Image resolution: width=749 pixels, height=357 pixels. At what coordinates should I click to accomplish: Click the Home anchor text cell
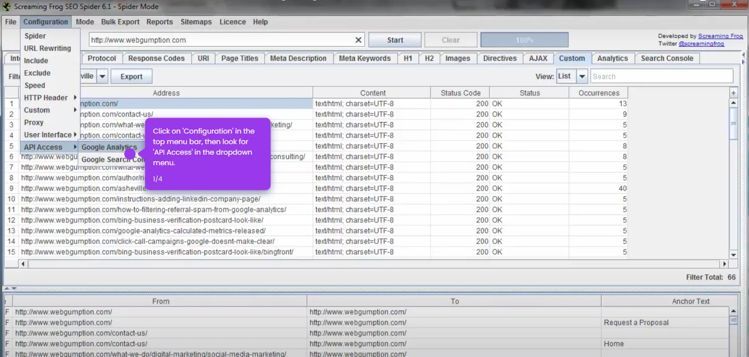point(614,344)
